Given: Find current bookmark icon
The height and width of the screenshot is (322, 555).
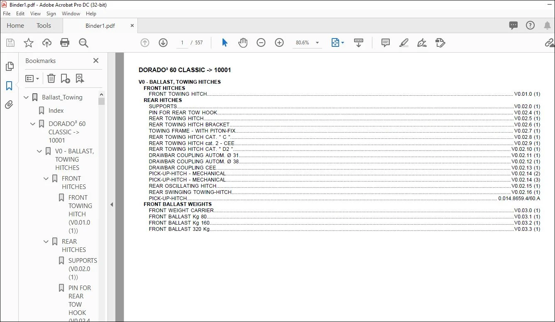Looking at the screenshot, I should pos(80,78).
